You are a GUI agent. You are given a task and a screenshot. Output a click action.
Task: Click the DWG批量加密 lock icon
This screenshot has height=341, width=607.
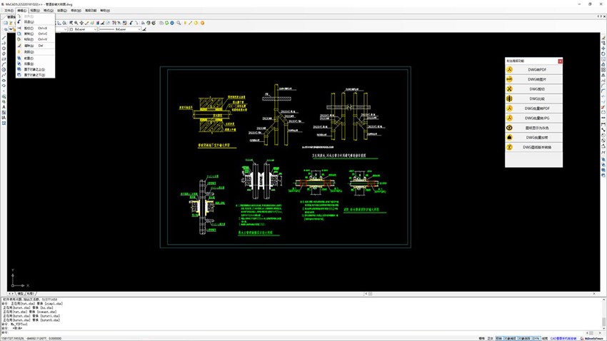(509, 137)
